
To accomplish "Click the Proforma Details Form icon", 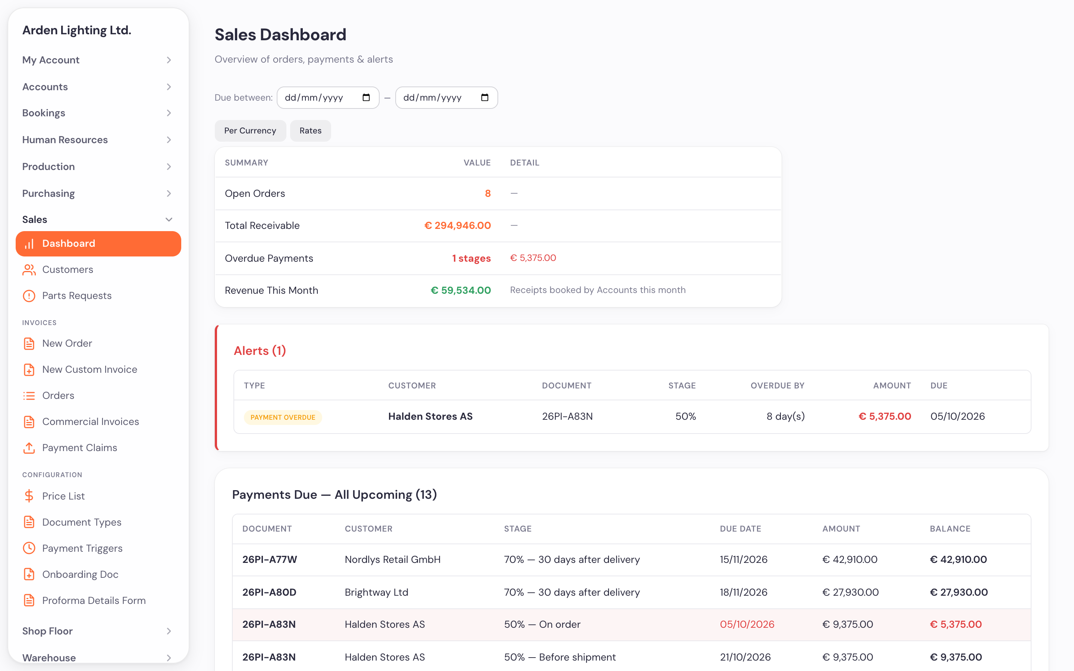I will [29, 601].
